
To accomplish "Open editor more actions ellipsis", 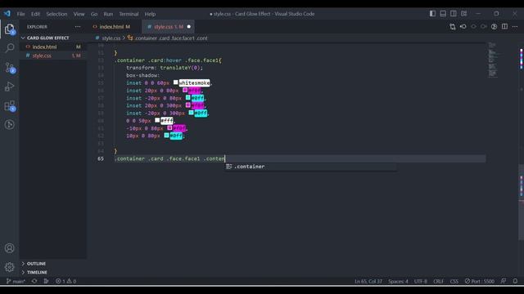I will click(515, 27).
